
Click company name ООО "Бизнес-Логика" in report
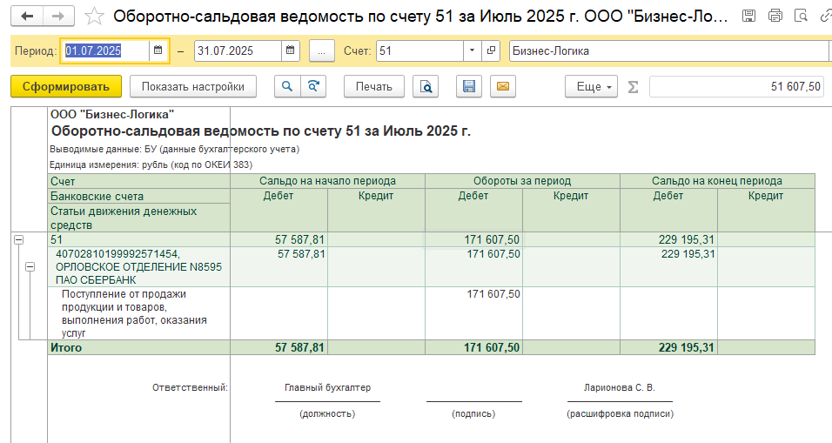(112, 114)
